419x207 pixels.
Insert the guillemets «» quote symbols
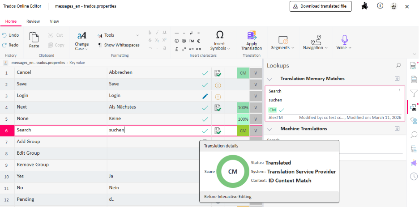tap(199, 49)
